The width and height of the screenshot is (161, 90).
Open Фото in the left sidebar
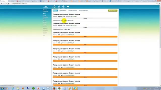[44, 13]
